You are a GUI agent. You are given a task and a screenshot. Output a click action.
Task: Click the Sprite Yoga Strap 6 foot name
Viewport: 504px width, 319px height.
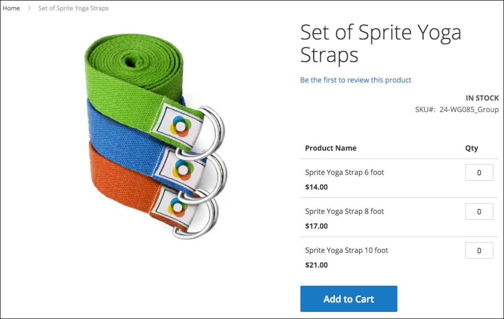(345, 172)
